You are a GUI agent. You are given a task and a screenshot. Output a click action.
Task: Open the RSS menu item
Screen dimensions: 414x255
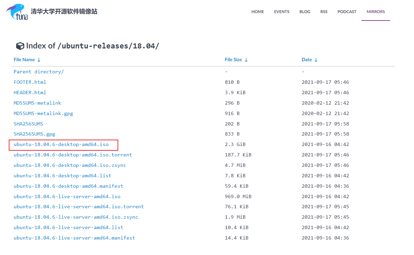324,11
